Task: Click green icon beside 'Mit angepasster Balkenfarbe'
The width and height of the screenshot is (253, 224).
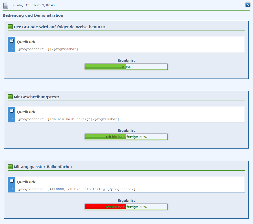Action: 10,167
